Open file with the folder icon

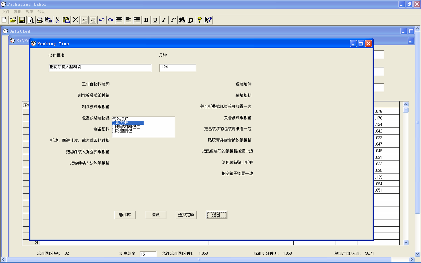point(13,20)
